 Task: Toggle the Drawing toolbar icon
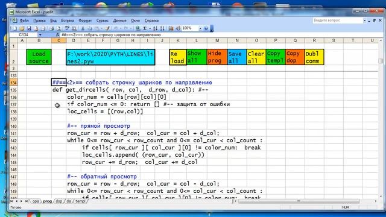178,28
